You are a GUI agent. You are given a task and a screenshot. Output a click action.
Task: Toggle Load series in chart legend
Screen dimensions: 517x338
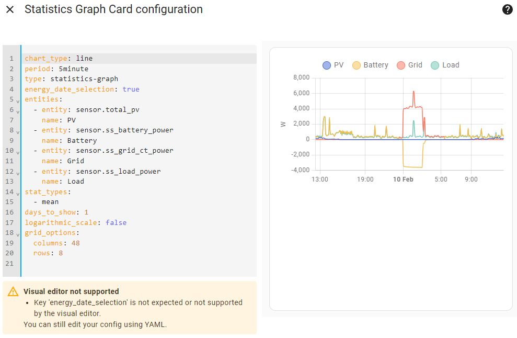pyautogui.click(x=445, y=65)
